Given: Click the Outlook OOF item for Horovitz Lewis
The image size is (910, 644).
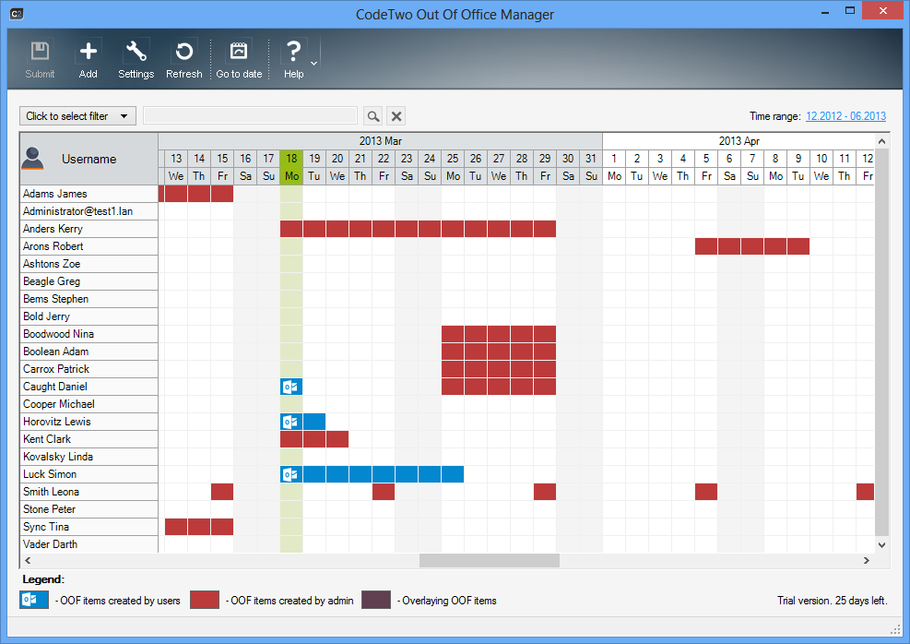Looking at the screenshot, I should (x=291, y=422).
